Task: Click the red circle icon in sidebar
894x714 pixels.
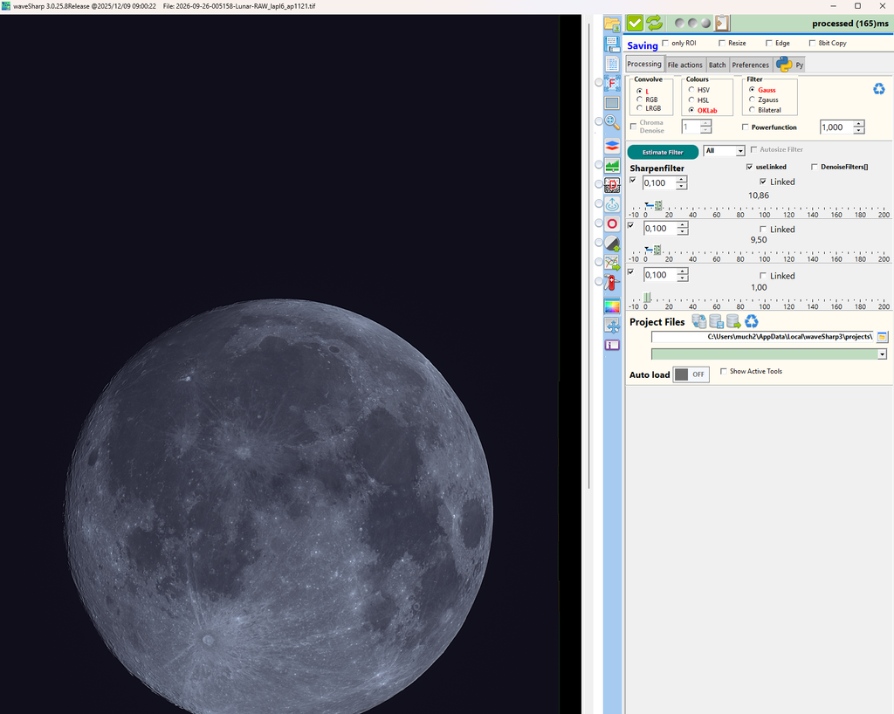Action: click(x=612, y=223)
